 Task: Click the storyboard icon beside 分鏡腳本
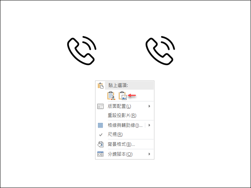click(100, 154)
